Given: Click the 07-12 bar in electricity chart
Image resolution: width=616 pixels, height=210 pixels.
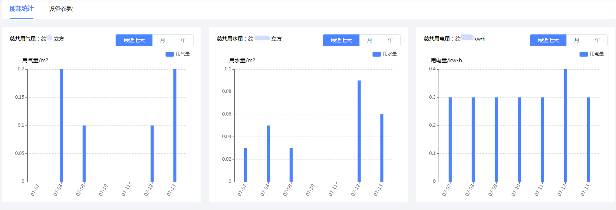Looking at the screenshot, I should (565, 125).
